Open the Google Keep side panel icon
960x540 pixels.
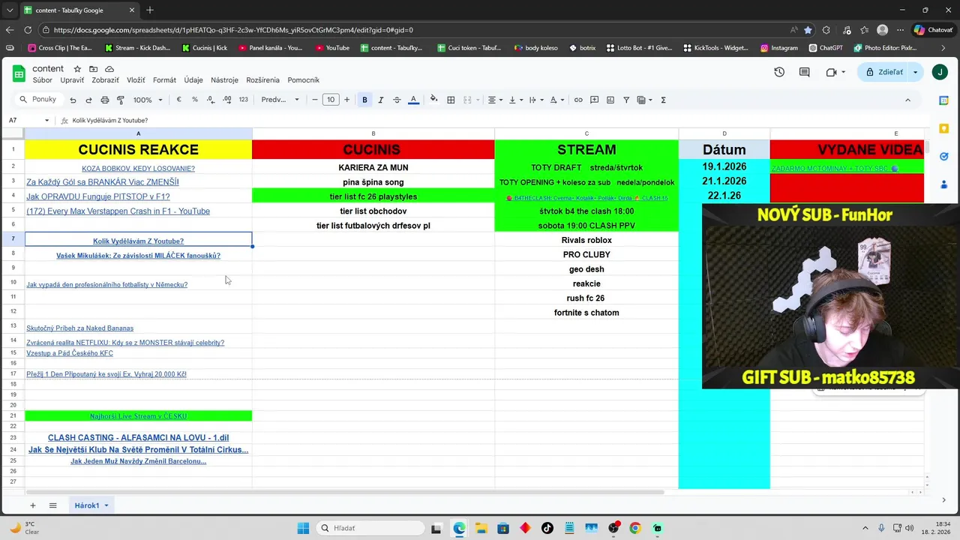944,128
